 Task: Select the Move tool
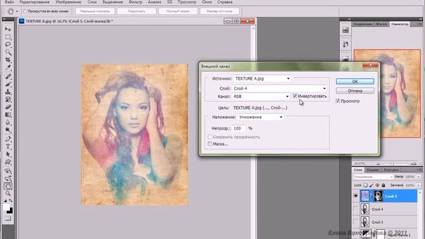pos(8,29)
